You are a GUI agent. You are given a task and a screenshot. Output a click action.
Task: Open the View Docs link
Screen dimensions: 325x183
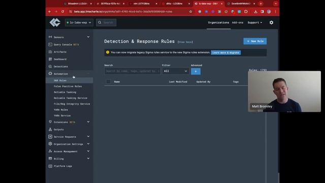click(185, 42)
